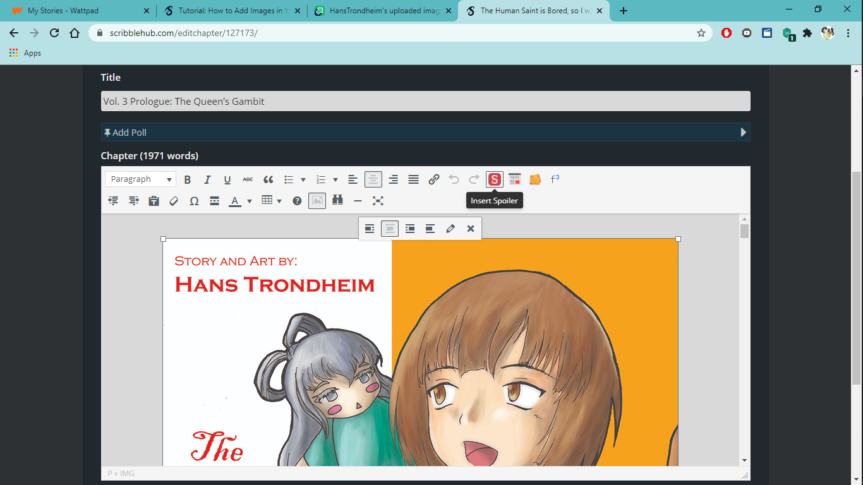Insert a hyperlink with the chain icon
Image resolution: width=863 pixels, height=485 pixels.
point(433,179)
